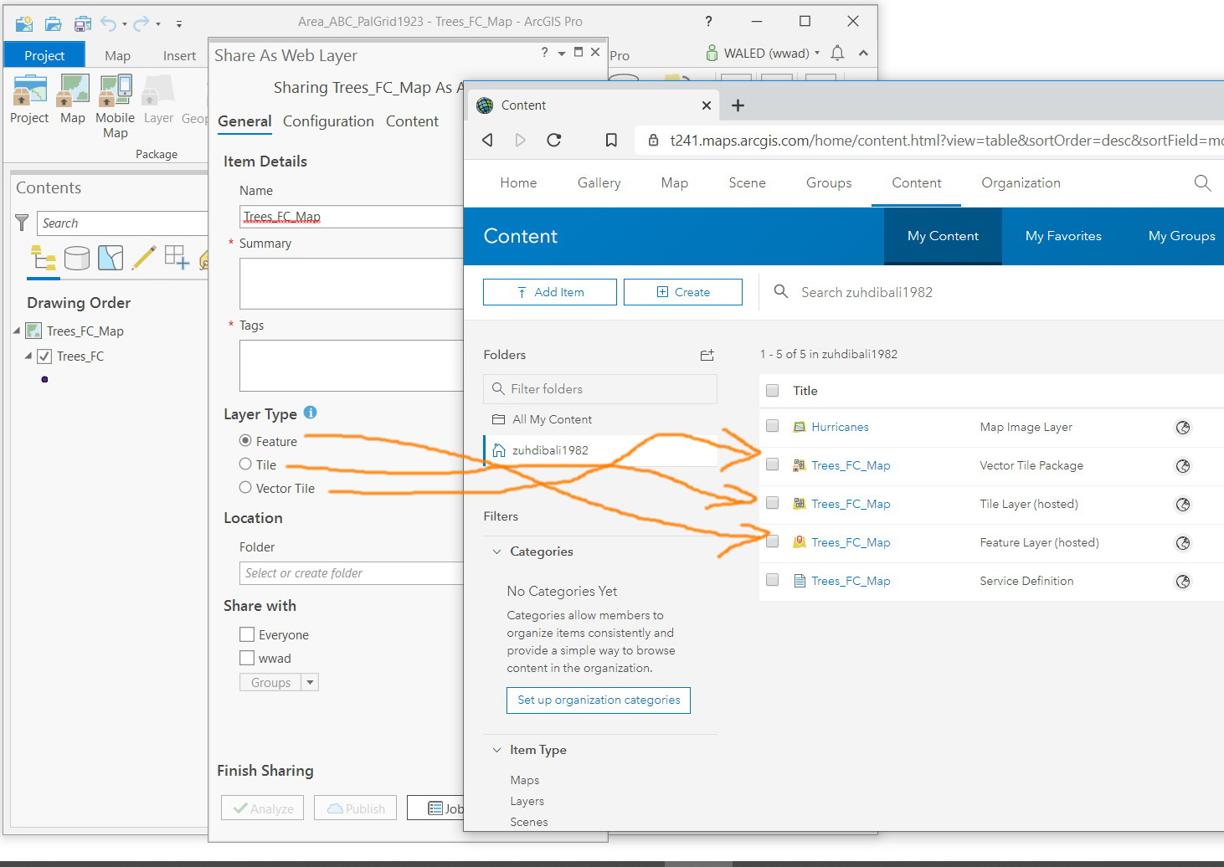This screenshot has width=1224, height=867.
Task: Select List By Drawing Order icon
Action: coord(43,258)
